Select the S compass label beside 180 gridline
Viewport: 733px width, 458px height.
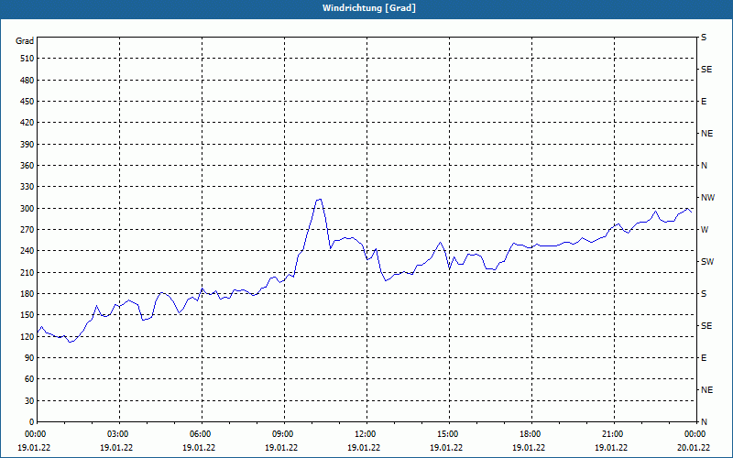pyautogui.click(x=704, y=294)
